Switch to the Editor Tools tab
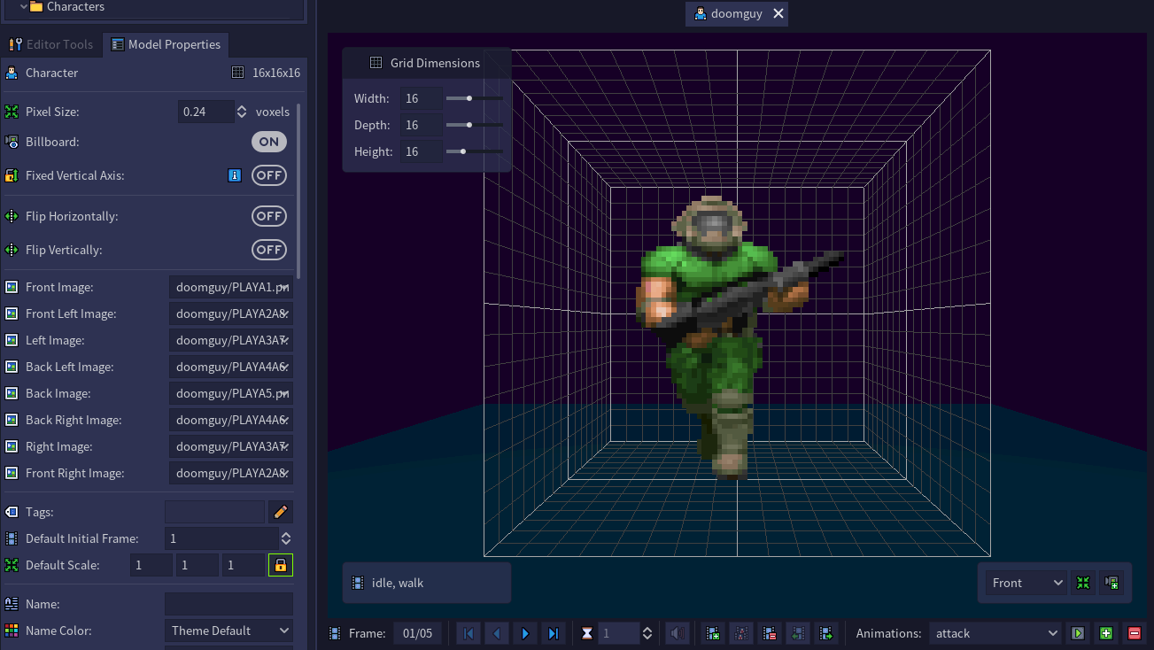Viewport: 1154px width, 650px height. (x=51, y=44)
